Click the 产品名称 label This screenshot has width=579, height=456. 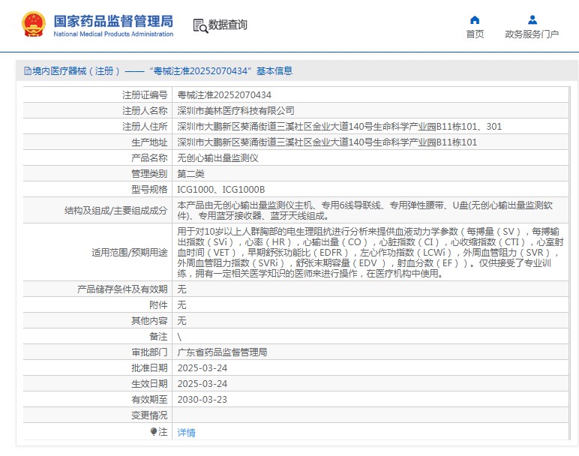click(149, 158)
